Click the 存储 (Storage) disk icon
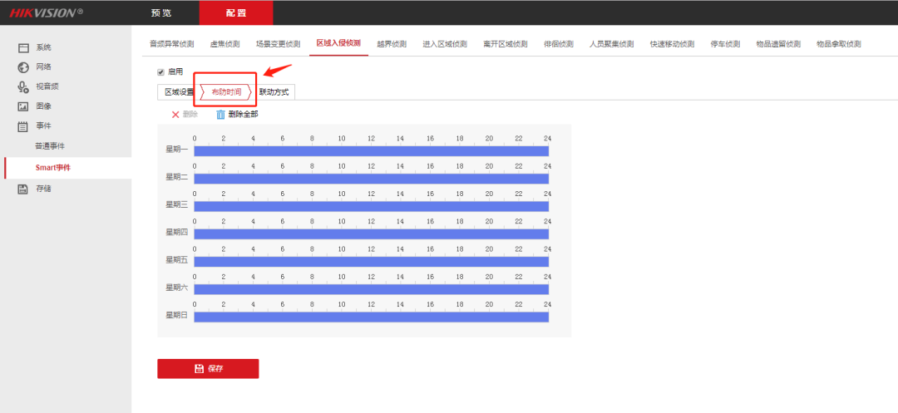This screenshot has width=898, height=413. (x=24, y=189)
